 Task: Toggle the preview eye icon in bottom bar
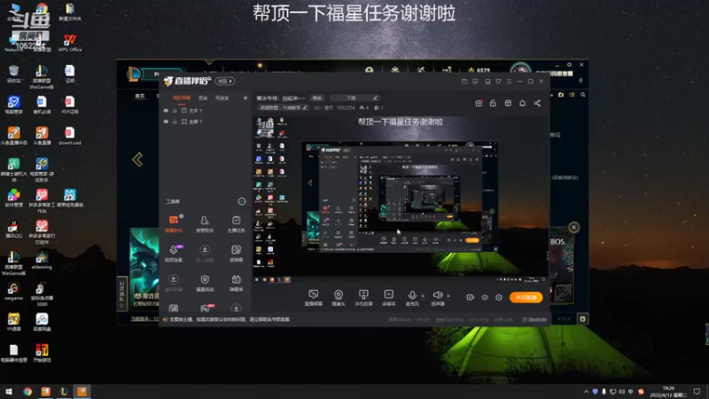click(x=485, y=297)
